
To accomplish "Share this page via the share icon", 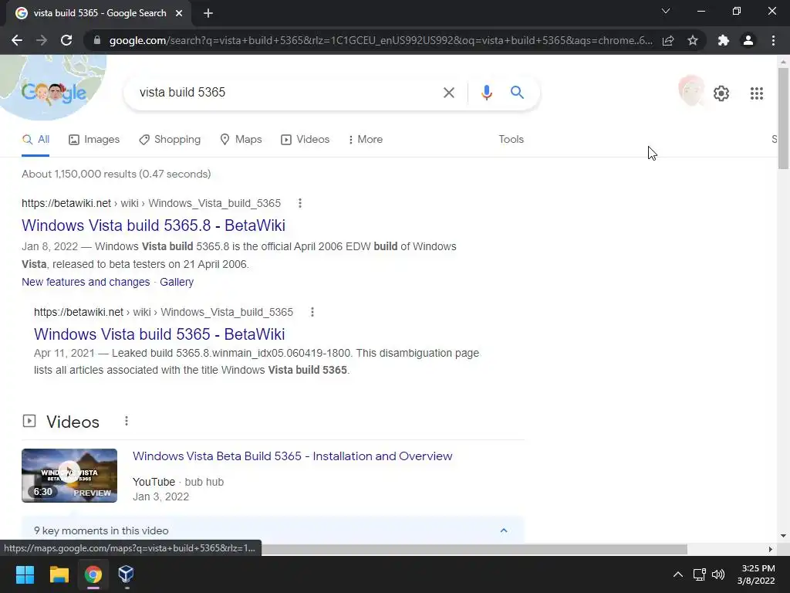I will coord(668,40).
